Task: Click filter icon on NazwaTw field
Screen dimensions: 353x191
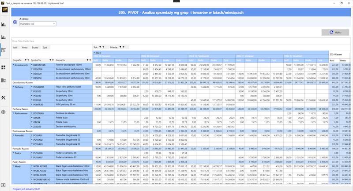Action: (x=87, y=60)
